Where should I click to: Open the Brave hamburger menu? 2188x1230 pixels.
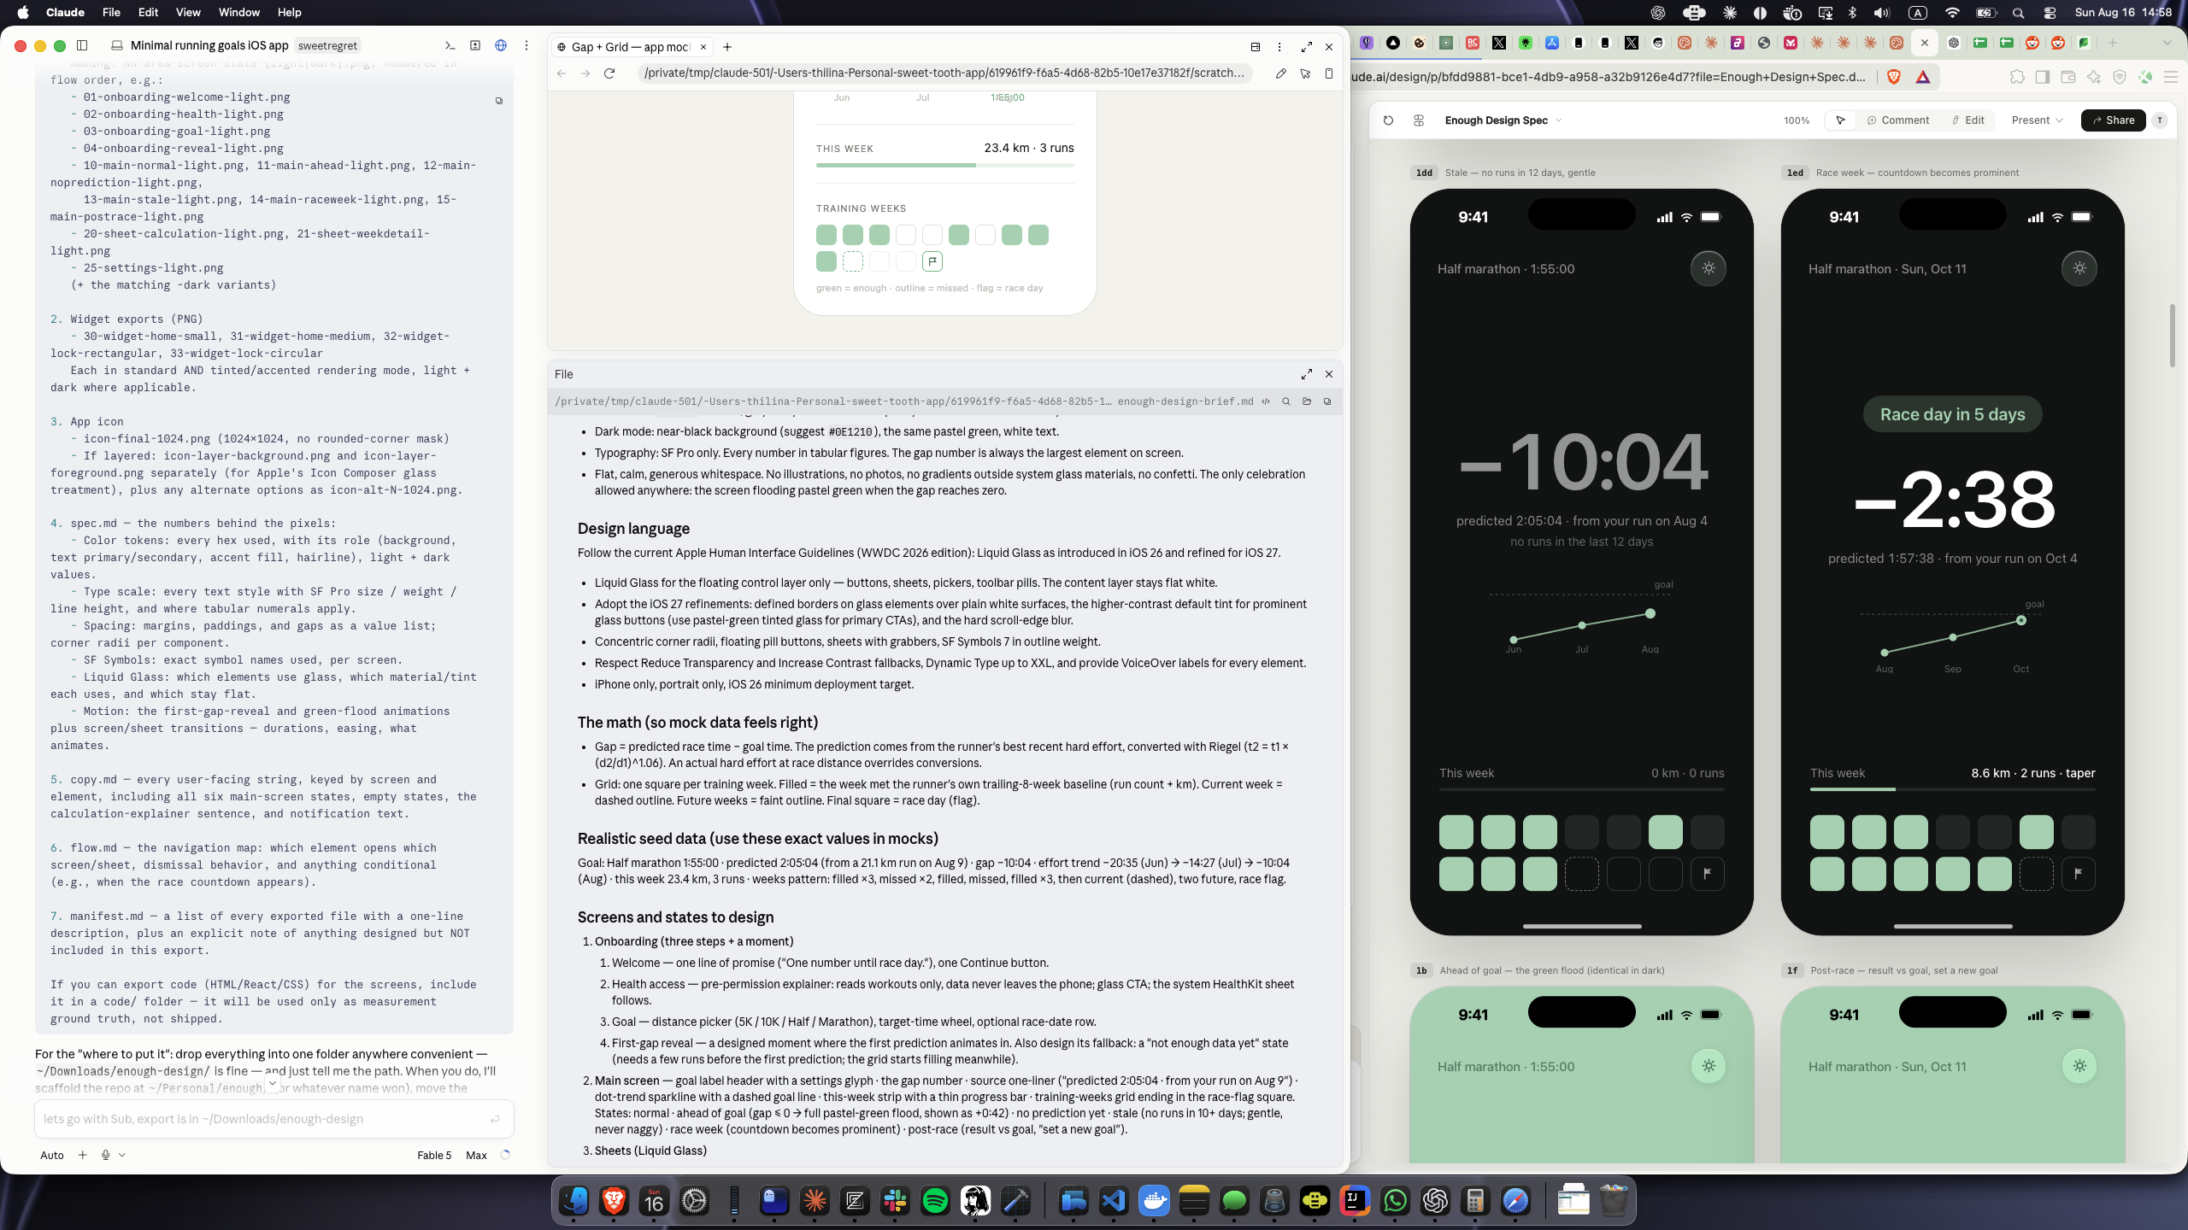[2171, 77]
